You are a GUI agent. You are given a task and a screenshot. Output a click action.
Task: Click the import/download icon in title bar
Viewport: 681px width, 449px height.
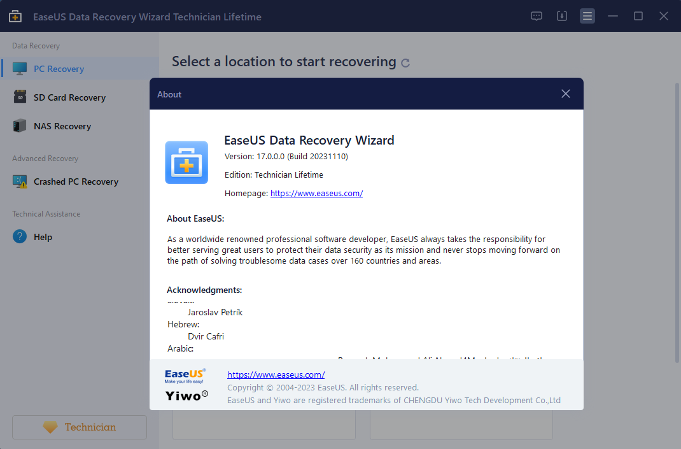(x=562, y=16)
